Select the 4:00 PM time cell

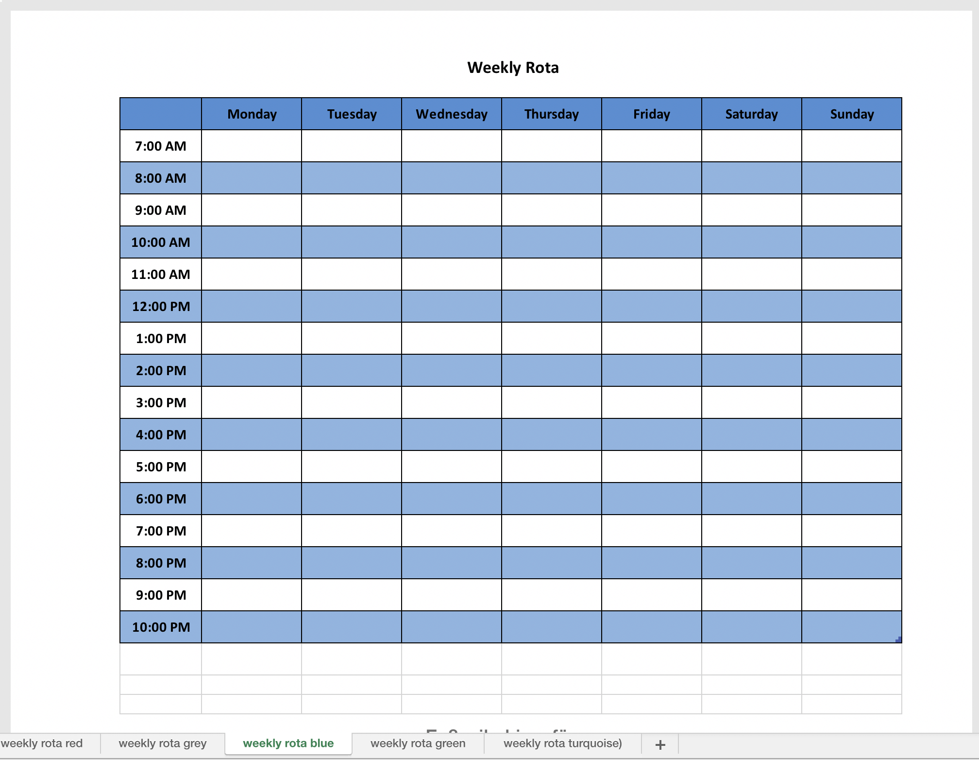pos(161,434)
